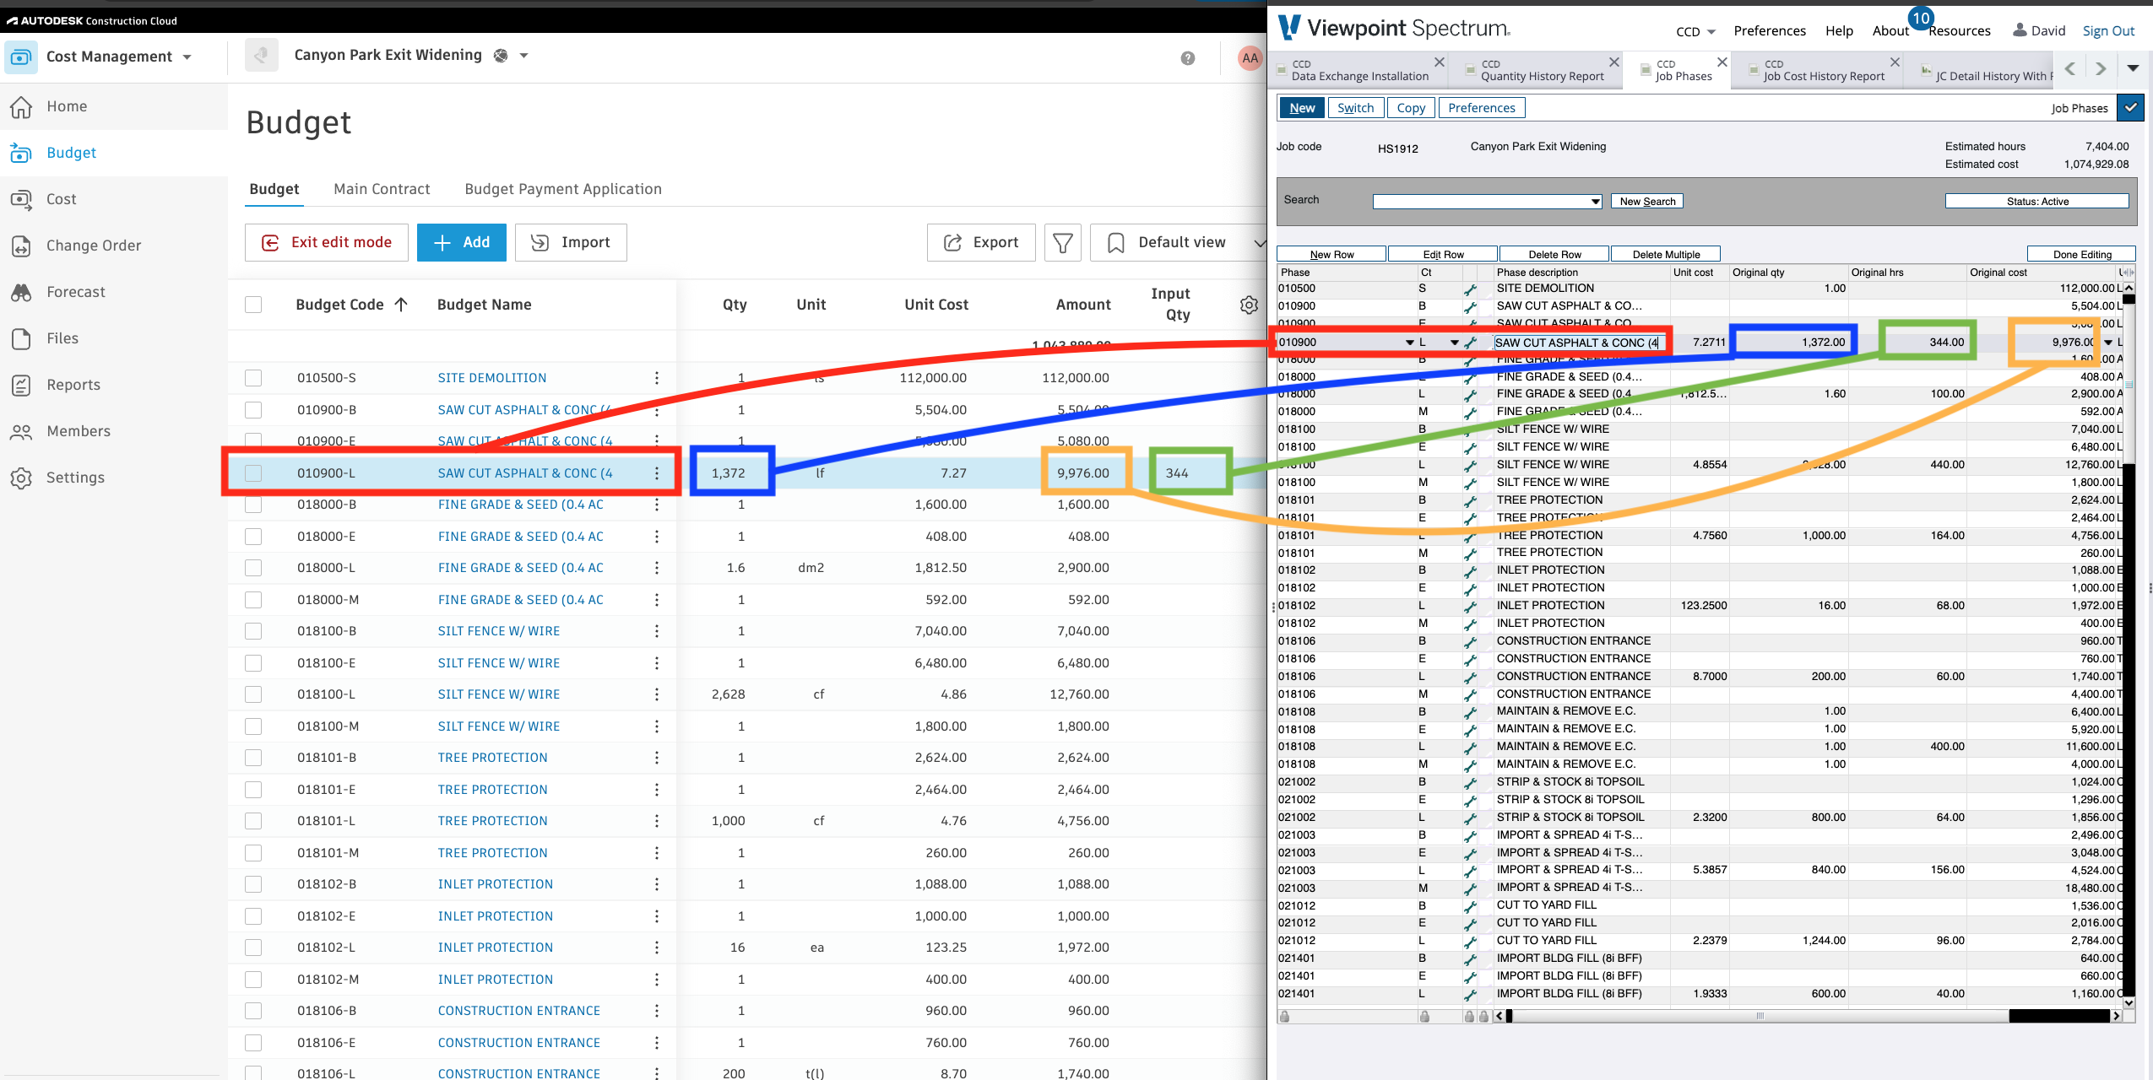Open Forecast binoculars icon
Screen dimensions: 2153x1080
click(x=21, y=292)
